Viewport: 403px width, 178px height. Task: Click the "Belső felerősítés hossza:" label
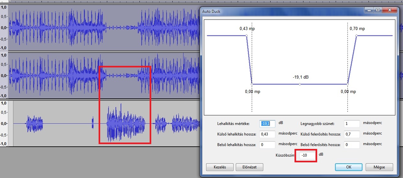coord(321,145)
